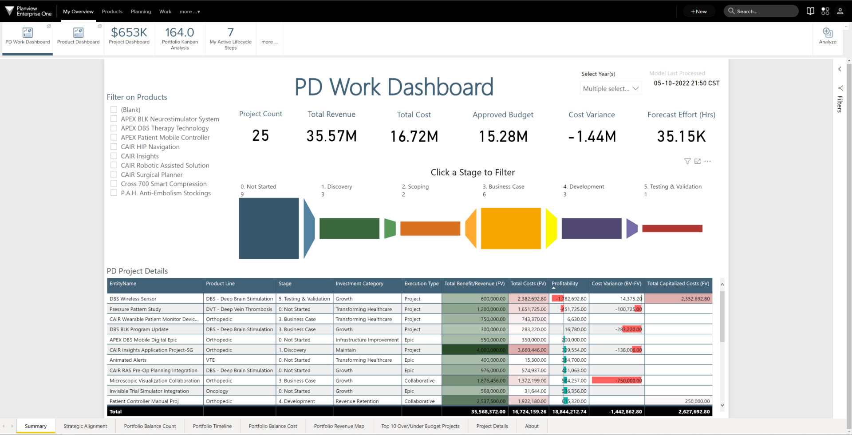Sort table by Total Costs (FV) header
Viewport: 852px width, 435px height.
(528, 284)
